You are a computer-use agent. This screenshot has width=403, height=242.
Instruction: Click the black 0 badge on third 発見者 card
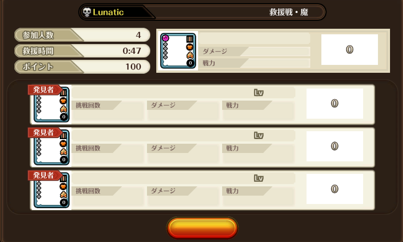point(64,203)
